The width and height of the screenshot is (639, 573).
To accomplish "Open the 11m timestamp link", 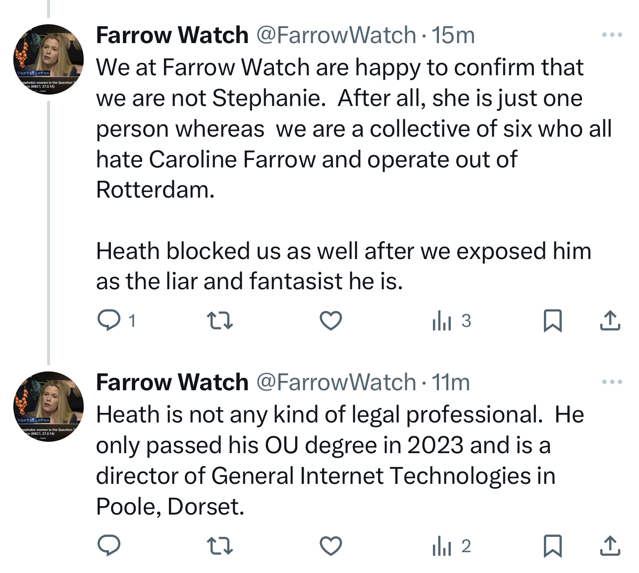I will (x=450, y=382).
